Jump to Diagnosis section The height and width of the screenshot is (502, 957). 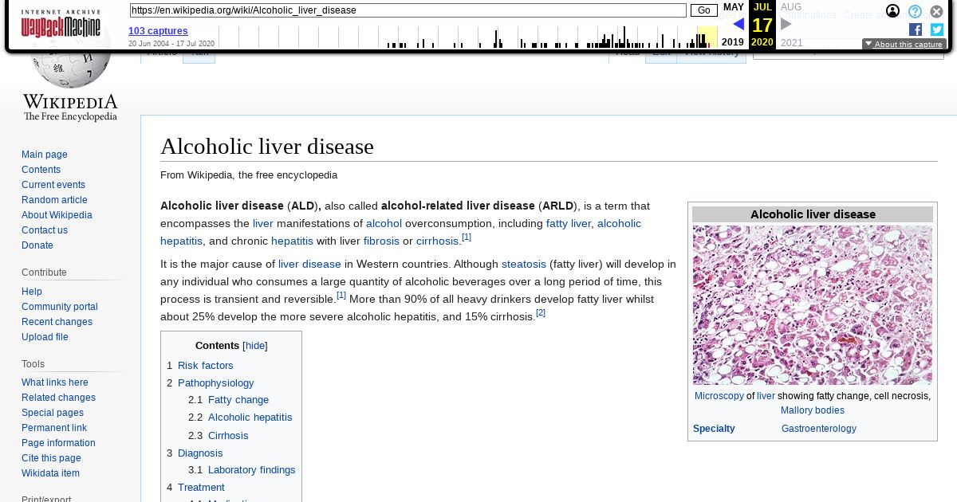[x=200, y=453]
